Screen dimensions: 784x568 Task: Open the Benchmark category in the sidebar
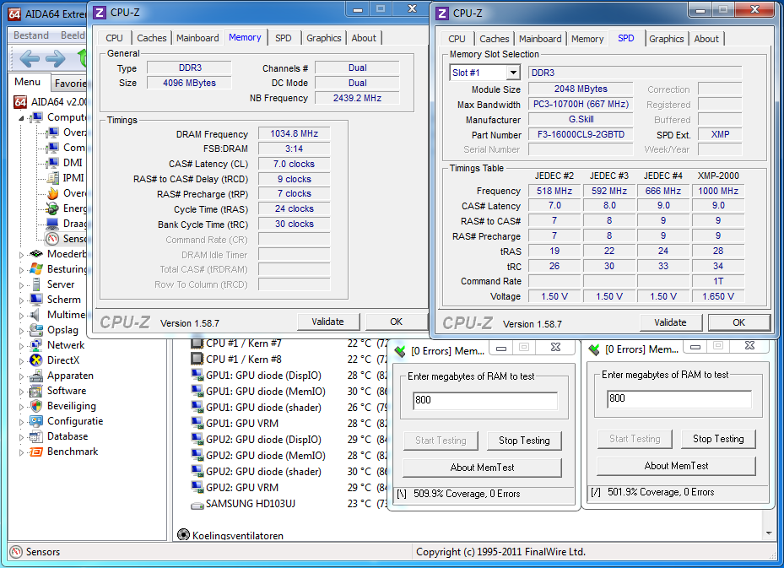click(x=72, y=452)
